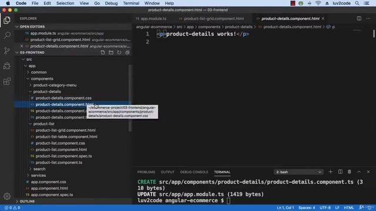Viewport: 376px width, 211px height.
Task: Open the Terminal menu
Action: [x=131, y=3]
